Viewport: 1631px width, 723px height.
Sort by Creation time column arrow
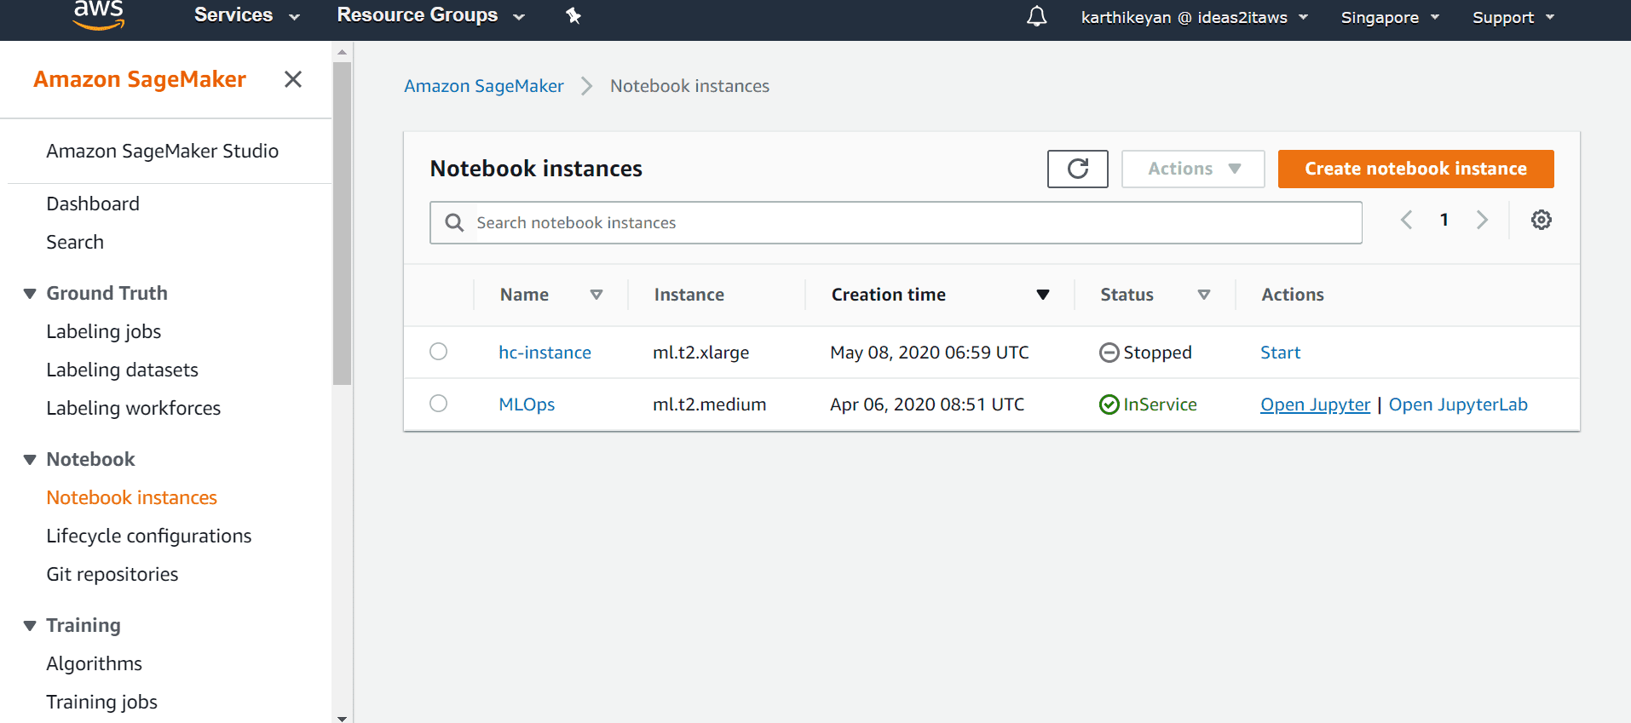[x=1042, y=295]
